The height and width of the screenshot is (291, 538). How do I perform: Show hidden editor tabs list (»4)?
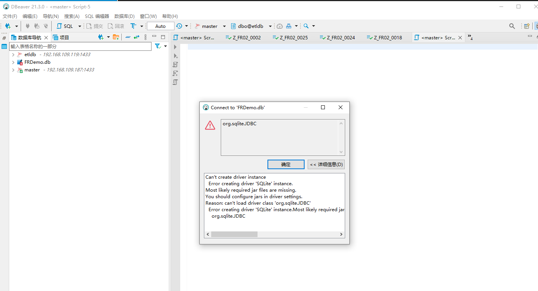tap(470, 37)
